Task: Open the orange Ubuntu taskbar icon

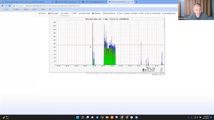Action: (x=112, y=117)
